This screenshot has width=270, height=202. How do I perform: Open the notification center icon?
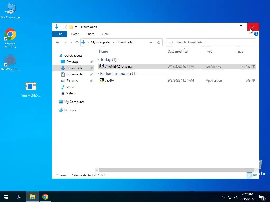pos(262,197)
